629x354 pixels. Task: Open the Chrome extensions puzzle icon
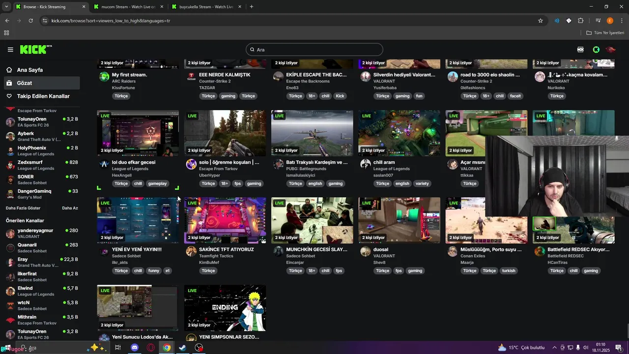click(580, 21)
